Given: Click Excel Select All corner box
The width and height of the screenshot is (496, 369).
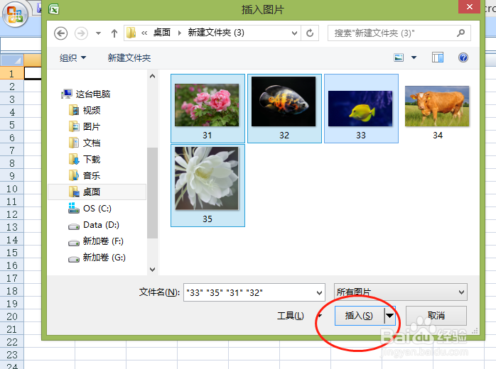Looking at the screenshot, I should 11,60.
